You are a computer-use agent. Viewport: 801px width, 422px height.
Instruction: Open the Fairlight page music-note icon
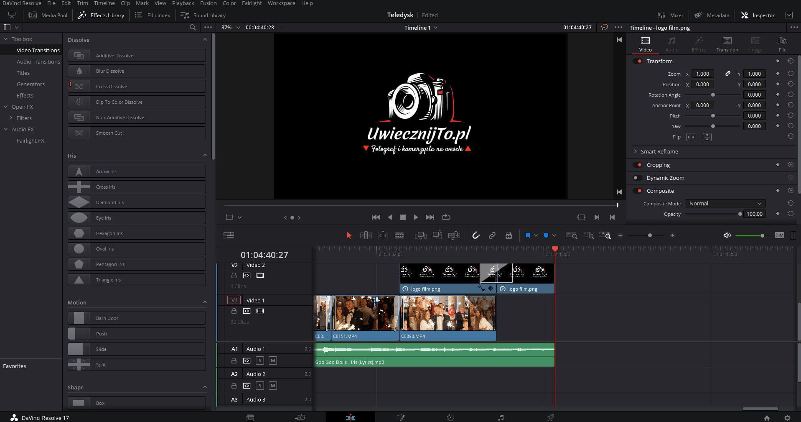(501, 417)
